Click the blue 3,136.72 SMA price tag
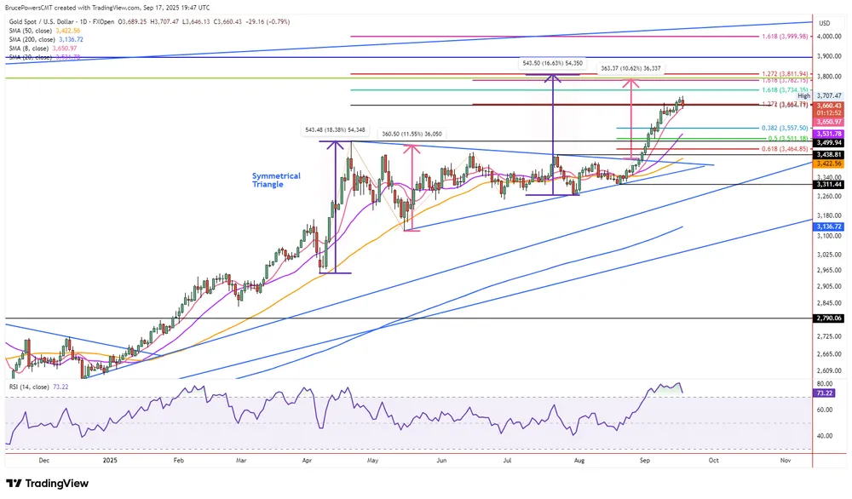This screenshot has height=499, width=852. [x=826, y=227]
